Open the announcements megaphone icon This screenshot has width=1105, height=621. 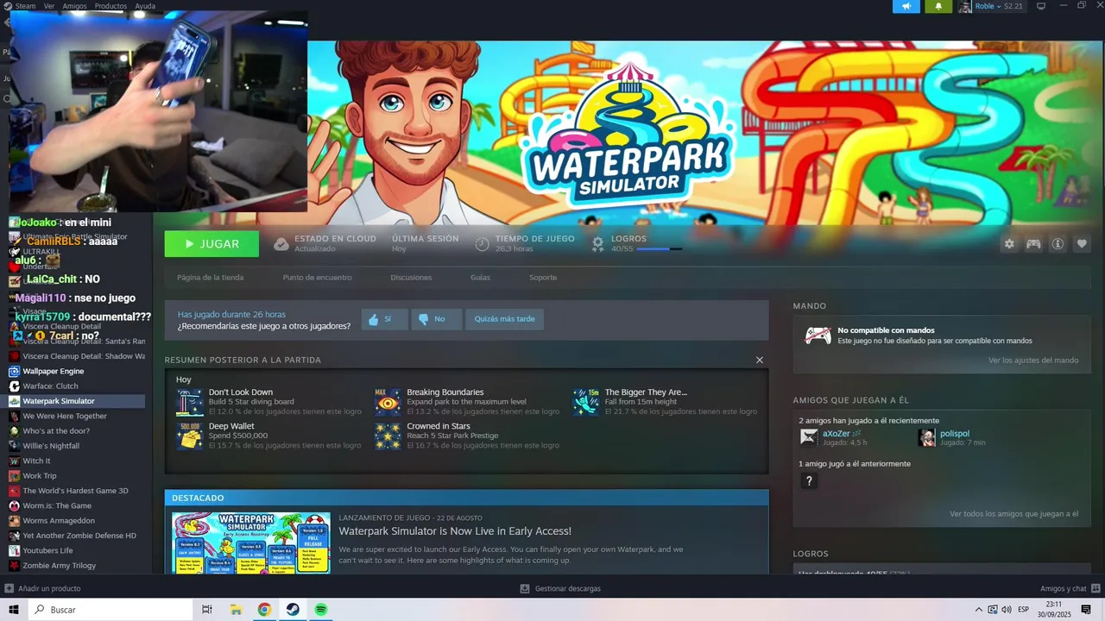[906, 6]
